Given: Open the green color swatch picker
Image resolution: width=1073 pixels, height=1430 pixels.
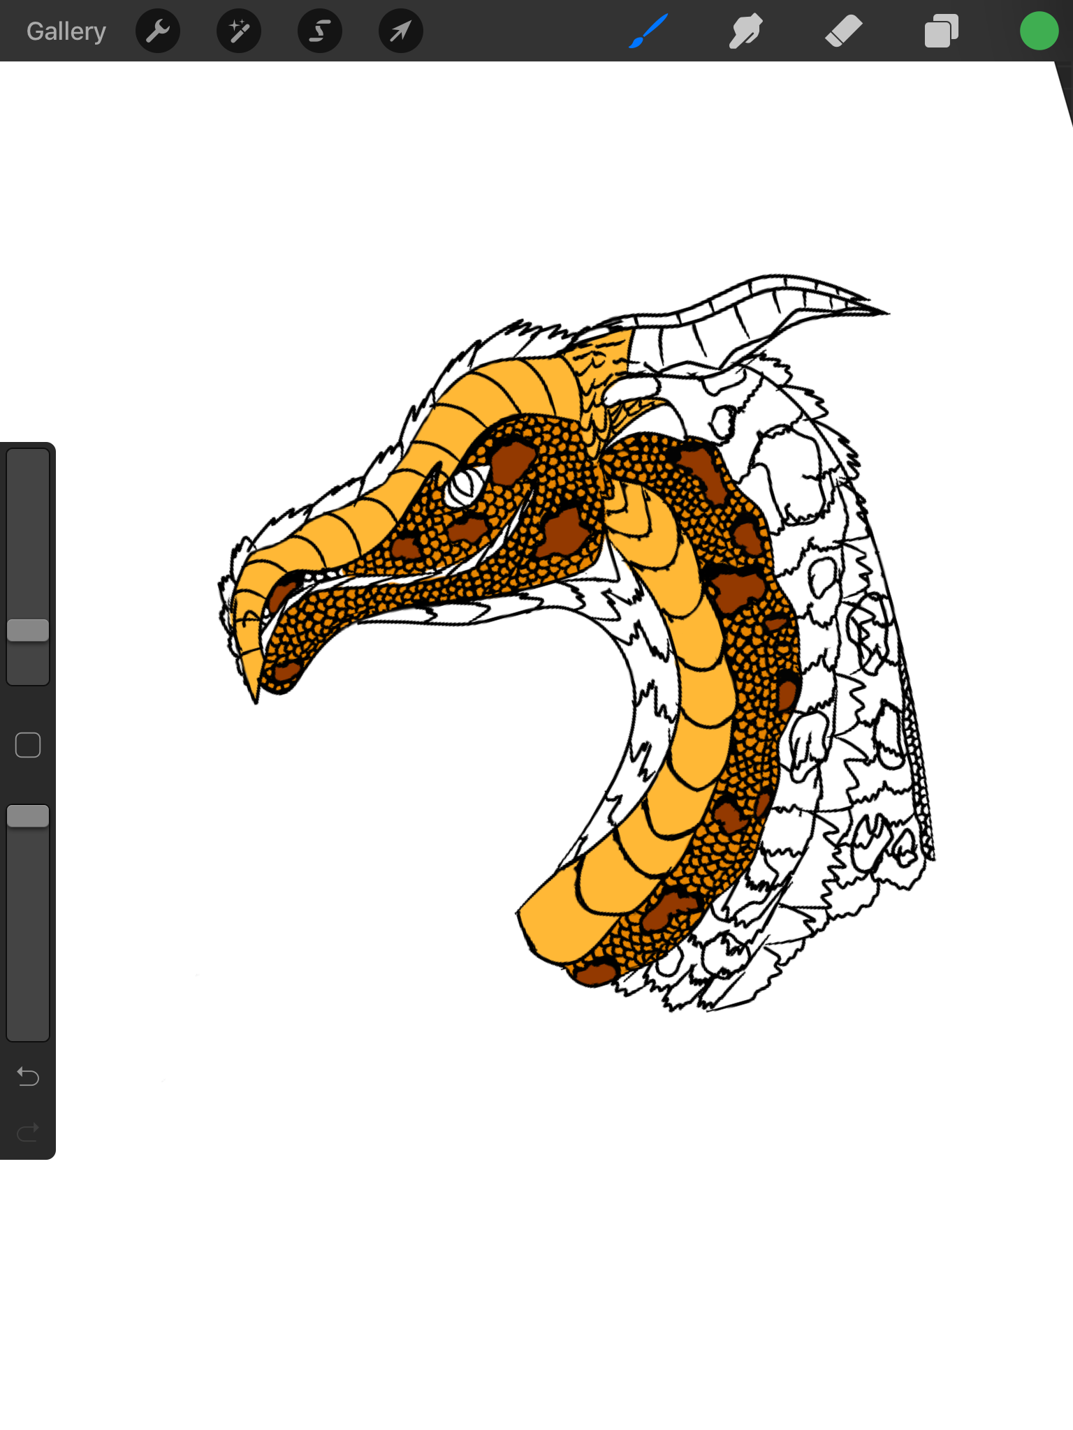Looking at the screenshot, I should coord(1039,31).
